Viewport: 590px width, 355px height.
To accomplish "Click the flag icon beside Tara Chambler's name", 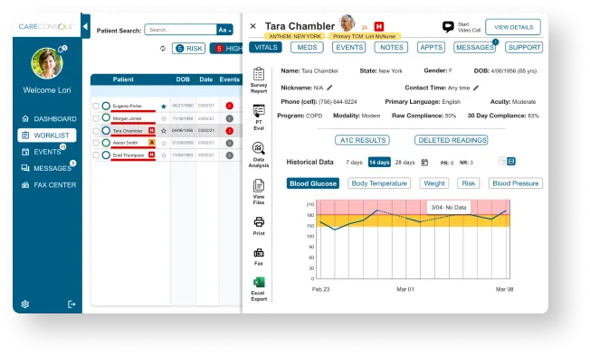I will [365, 27].
